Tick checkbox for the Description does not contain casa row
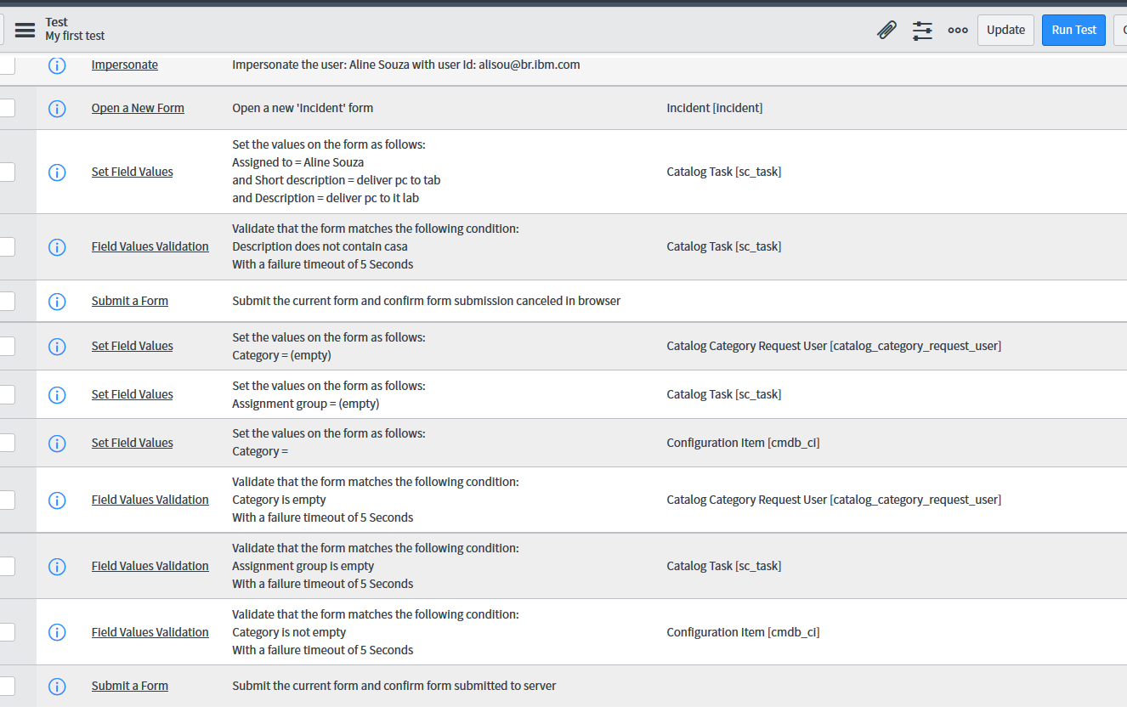The width and height of the screenshot is (1127, 718). tap(7, 246)
